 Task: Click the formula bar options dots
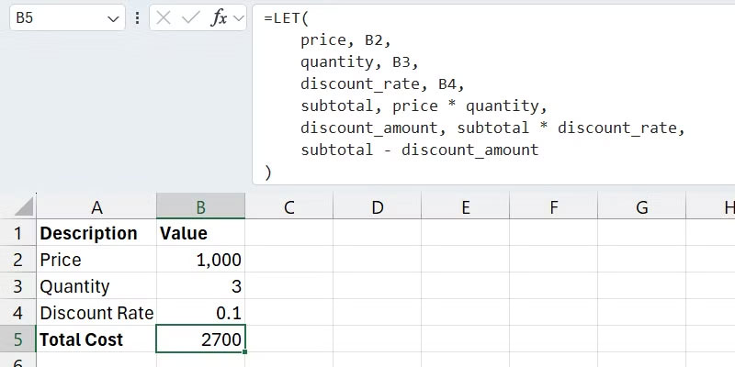(138, 17)
